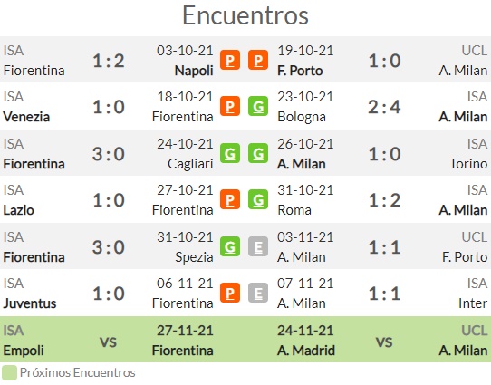The height and width of the screenshot is (385, 491).
Task: Open the Bologna 2:4 A. Milan score
Action: [384, 107]
